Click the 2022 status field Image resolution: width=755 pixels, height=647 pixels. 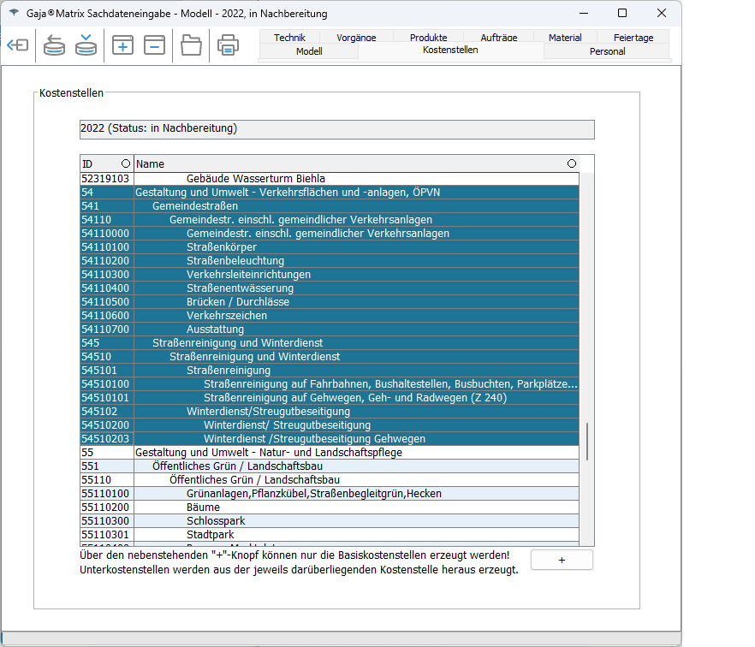tap(336, 129)
